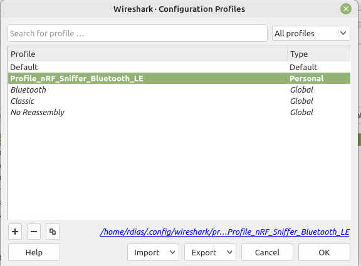This screenshot has height=266, width=361.
Task: Close the Configuration Profiles dialog
Action: point(346,9)
